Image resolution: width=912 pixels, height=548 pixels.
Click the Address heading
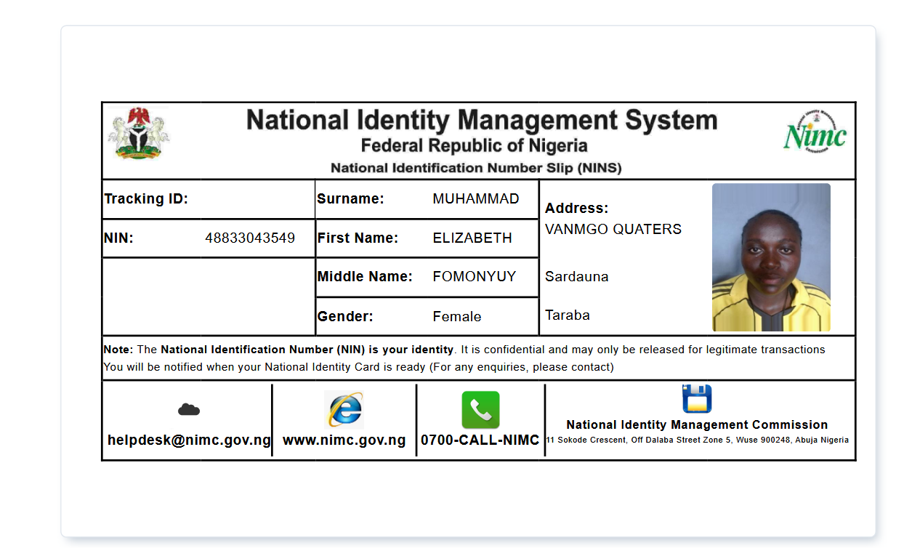pos(576,208)
